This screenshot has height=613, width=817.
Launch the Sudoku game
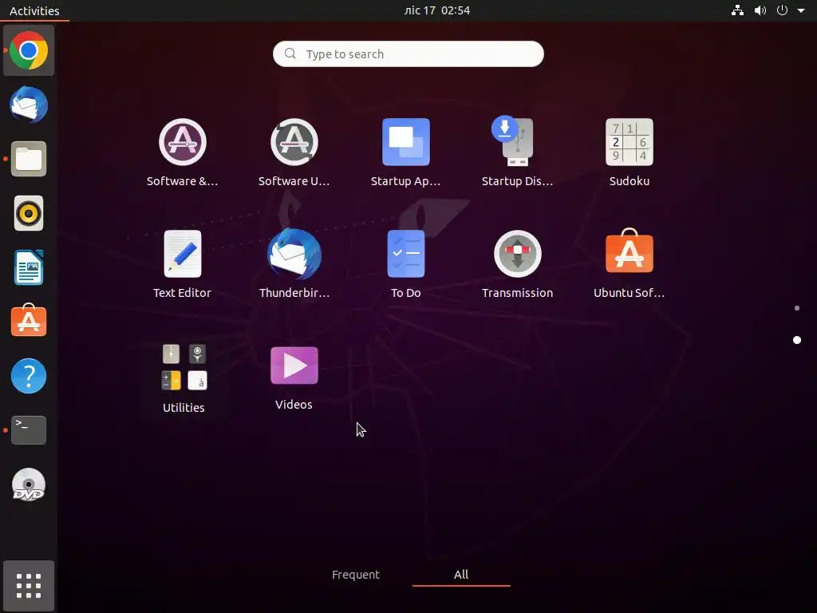(x=629, y=152)
